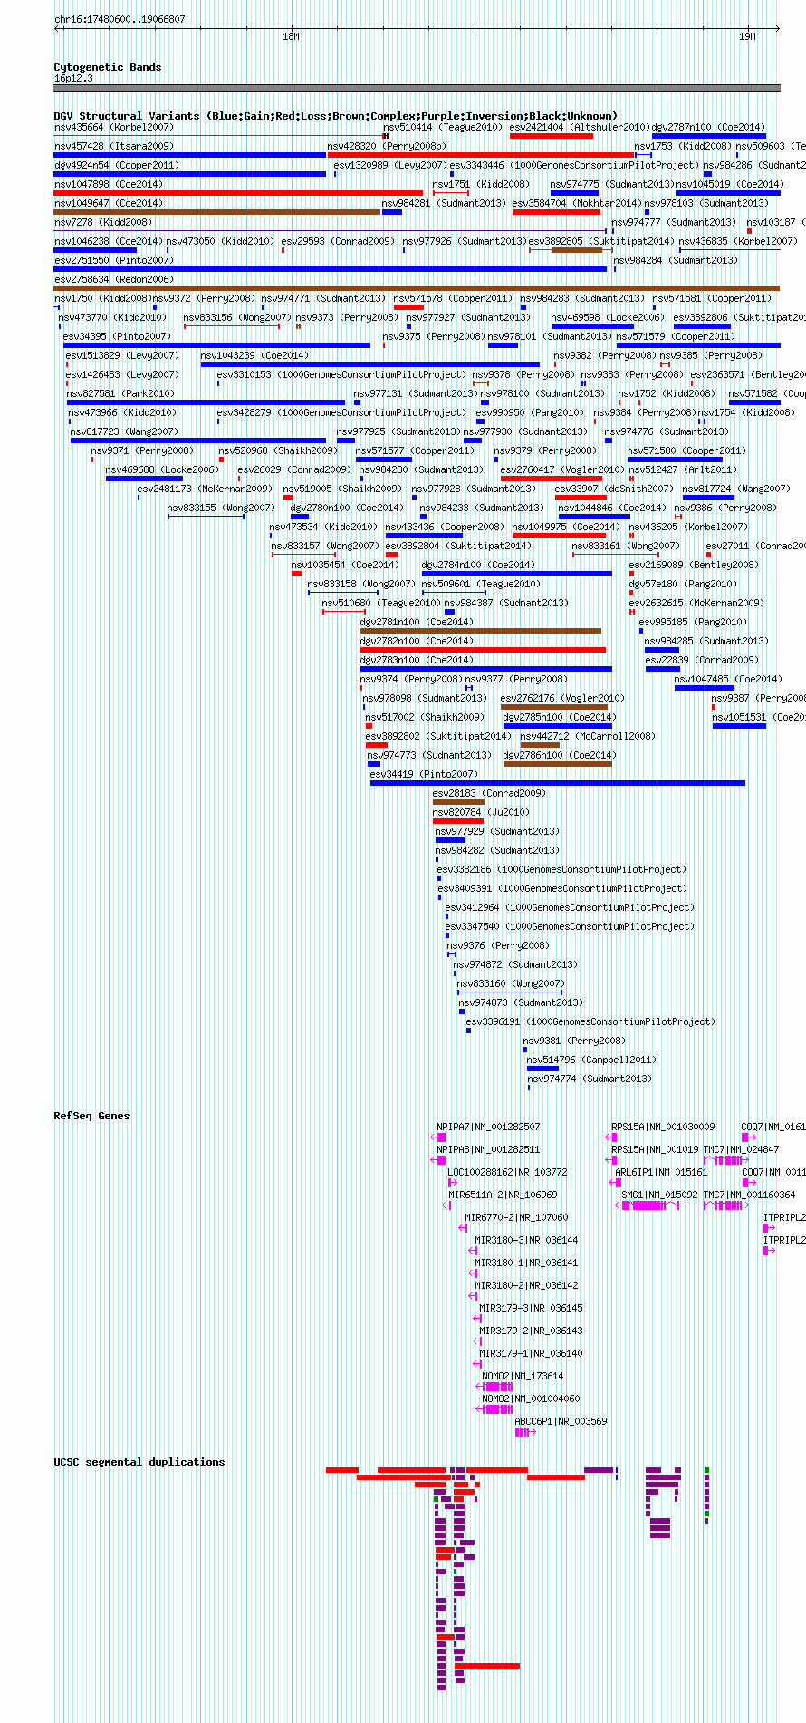The image size is (806, 1723).
Task: Select variant nsv833160 (Wong2007)
Action: 510,992
